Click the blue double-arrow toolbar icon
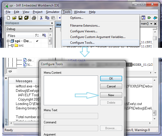 pos(155,18)
